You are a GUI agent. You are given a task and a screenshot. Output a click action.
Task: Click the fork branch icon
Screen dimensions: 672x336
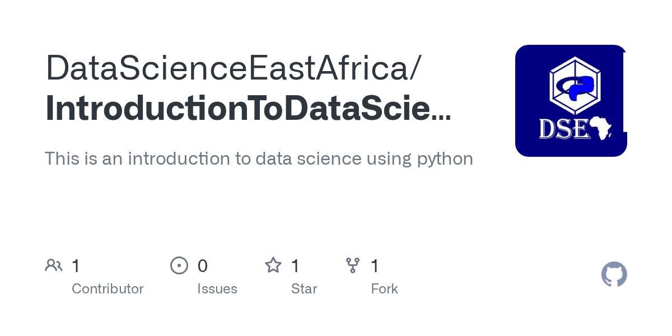pos(353,265)
